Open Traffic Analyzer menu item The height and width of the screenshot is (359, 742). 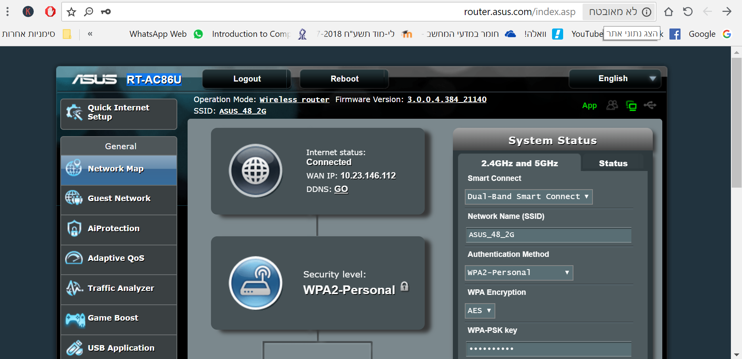119,289
